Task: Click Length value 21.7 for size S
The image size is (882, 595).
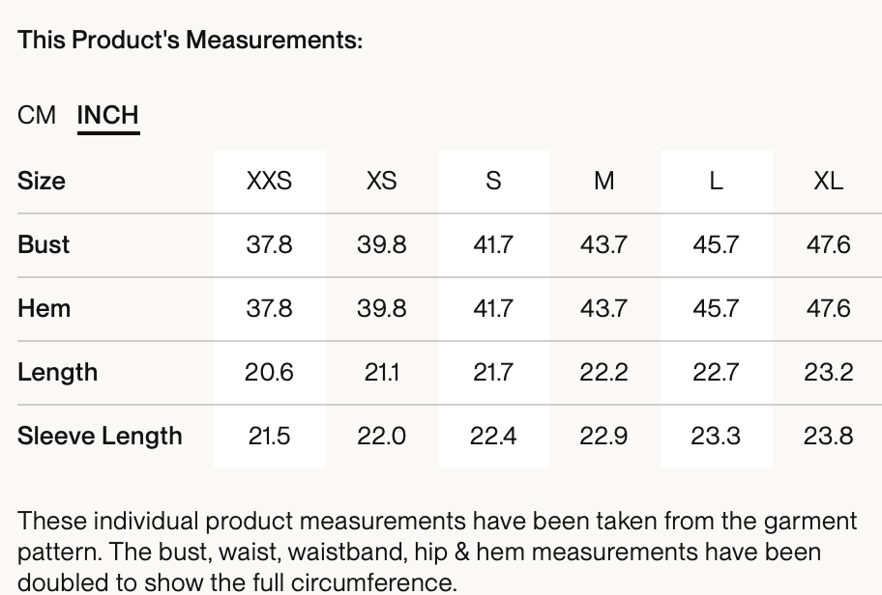Action: [x=493, y=372]
